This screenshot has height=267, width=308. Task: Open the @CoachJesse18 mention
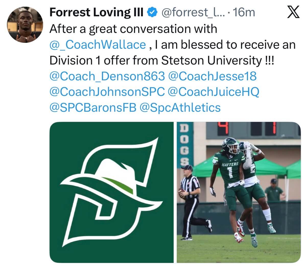(x=212, y=76)
